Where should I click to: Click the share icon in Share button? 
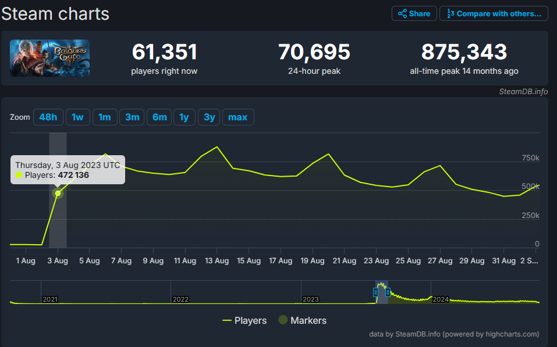(x=402, y=13)
